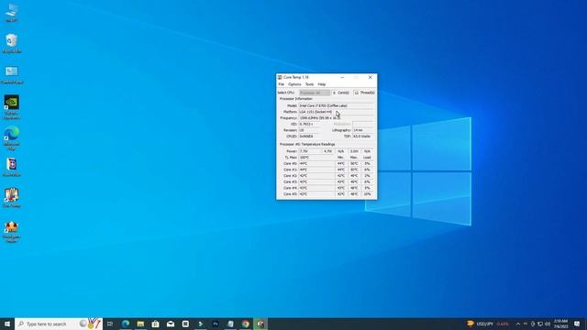Viewport: 587px width, 330px height.
Task: Launch Microsoft Edge from the taskbar
Action: [x=126, y=324]
